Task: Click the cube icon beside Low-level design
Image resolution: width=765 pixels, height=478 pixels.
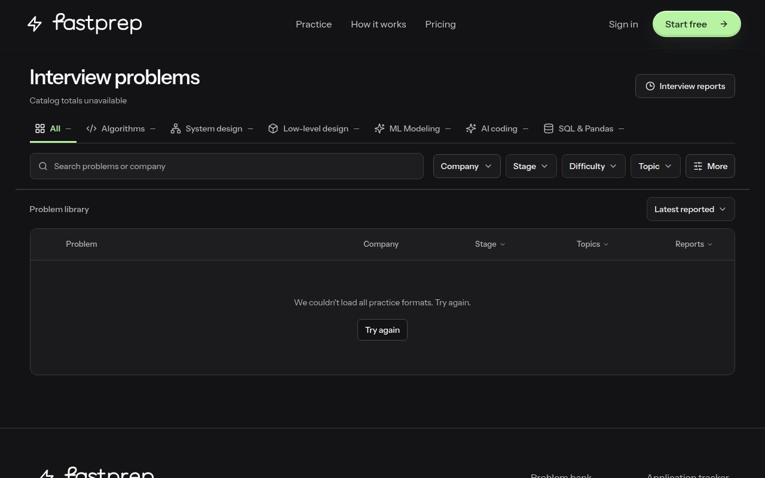Action: click(x=273, y=128)
